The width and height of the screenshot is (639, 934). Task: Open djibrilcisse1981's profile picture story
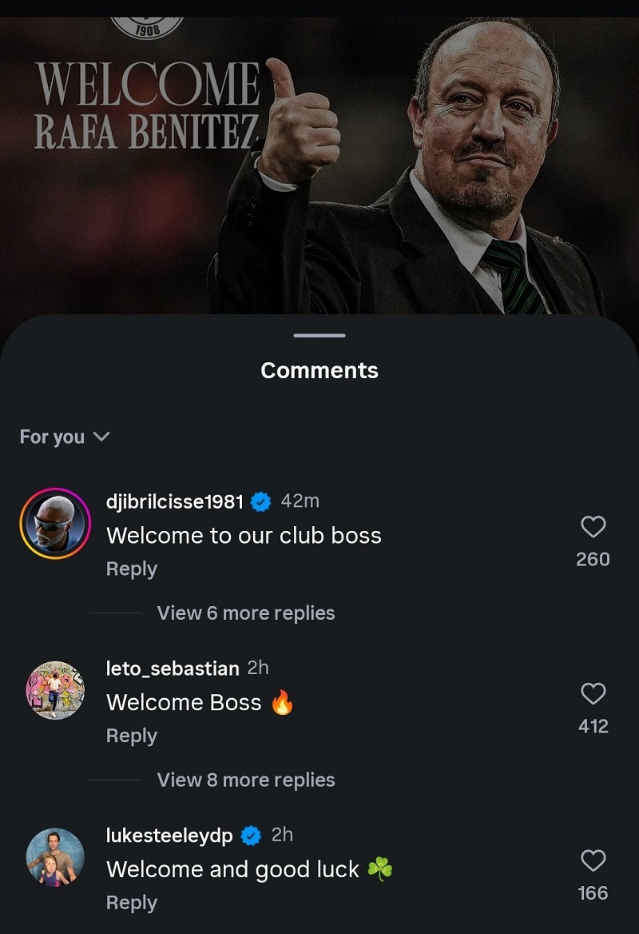click(x=55, y=523)
